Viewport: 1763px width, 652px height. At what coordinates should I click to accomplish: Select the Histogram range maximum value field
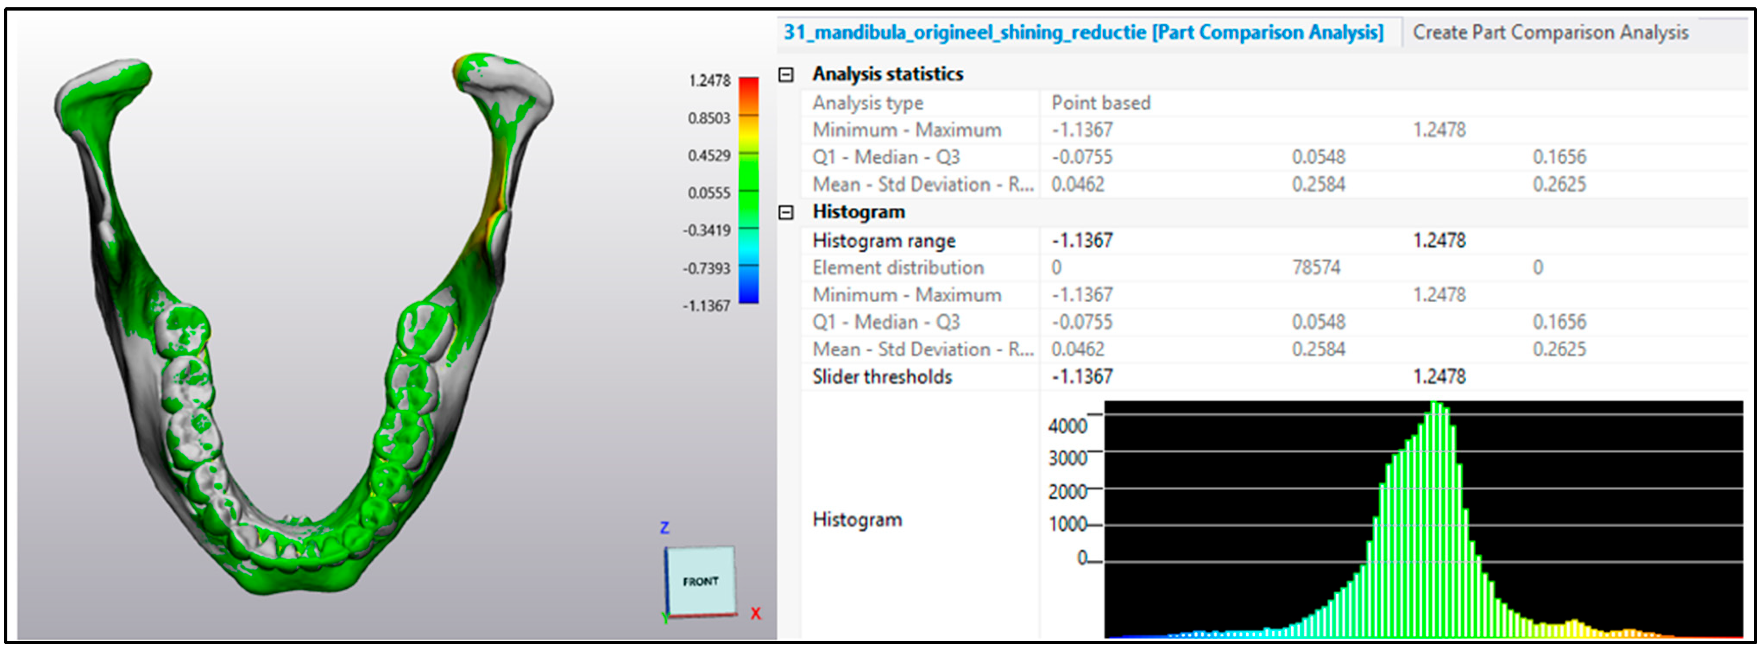coord(1439,241)
